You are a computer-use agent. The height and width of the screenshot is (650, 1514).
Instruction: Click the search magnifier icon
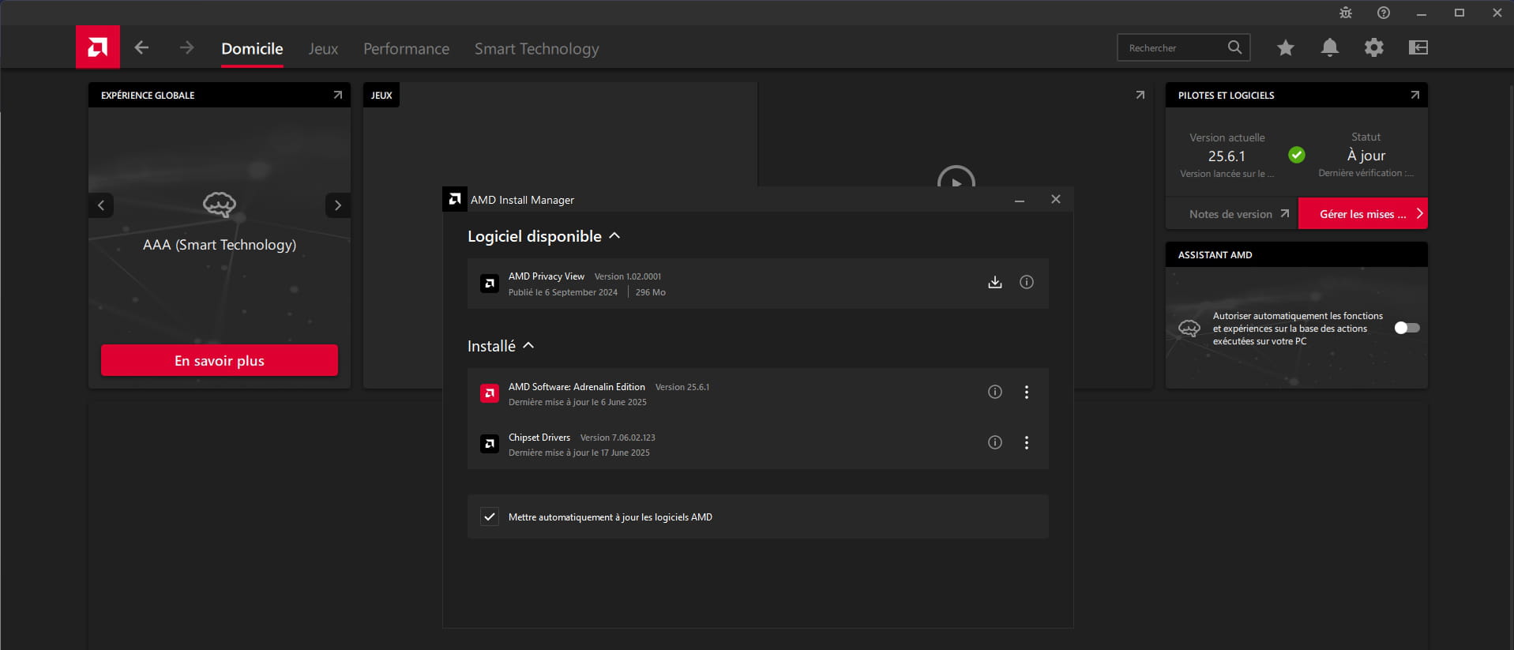click(x=1234, y=47)
